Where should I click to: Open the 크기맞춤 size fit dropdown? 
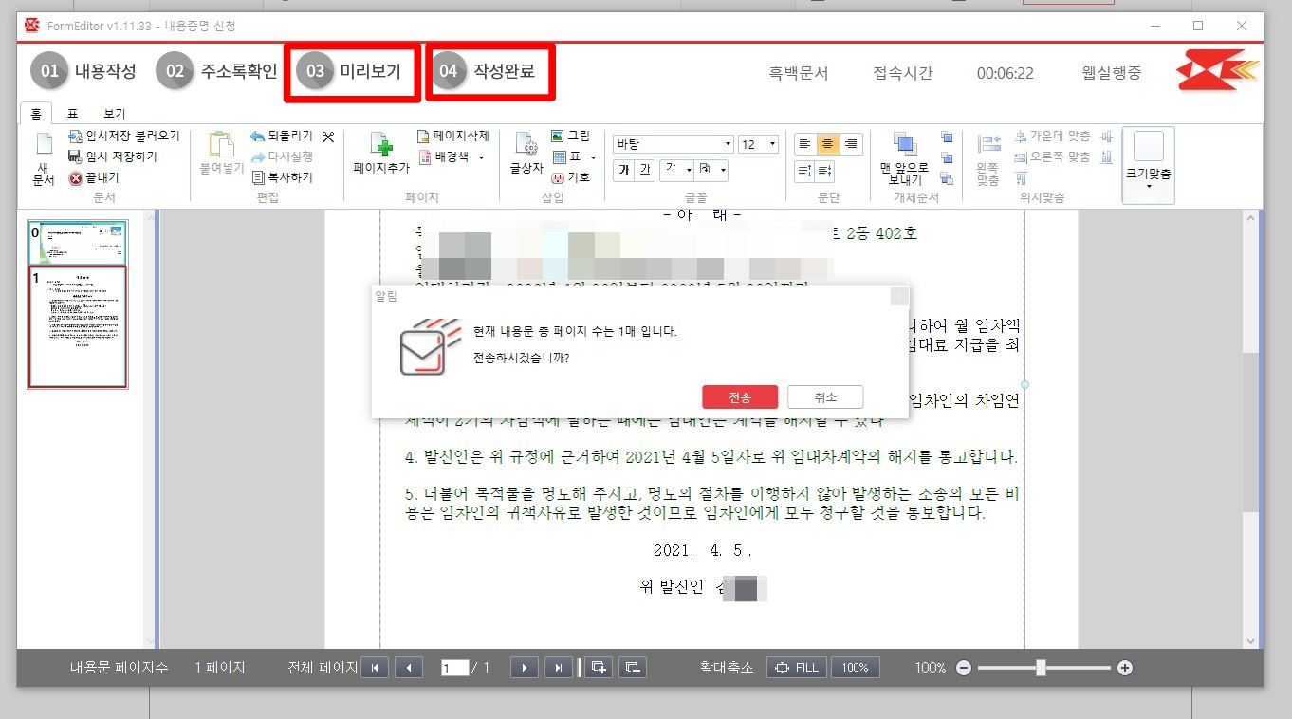tap(1148, 165)
